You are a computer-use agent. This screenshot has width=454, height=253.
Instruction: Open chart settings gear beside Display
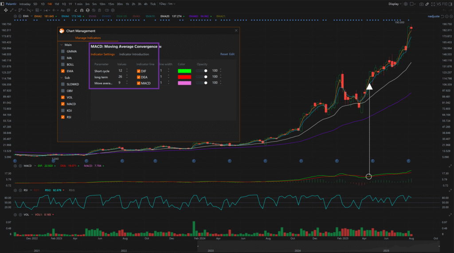pyautogui.click(x=406, y=4)
